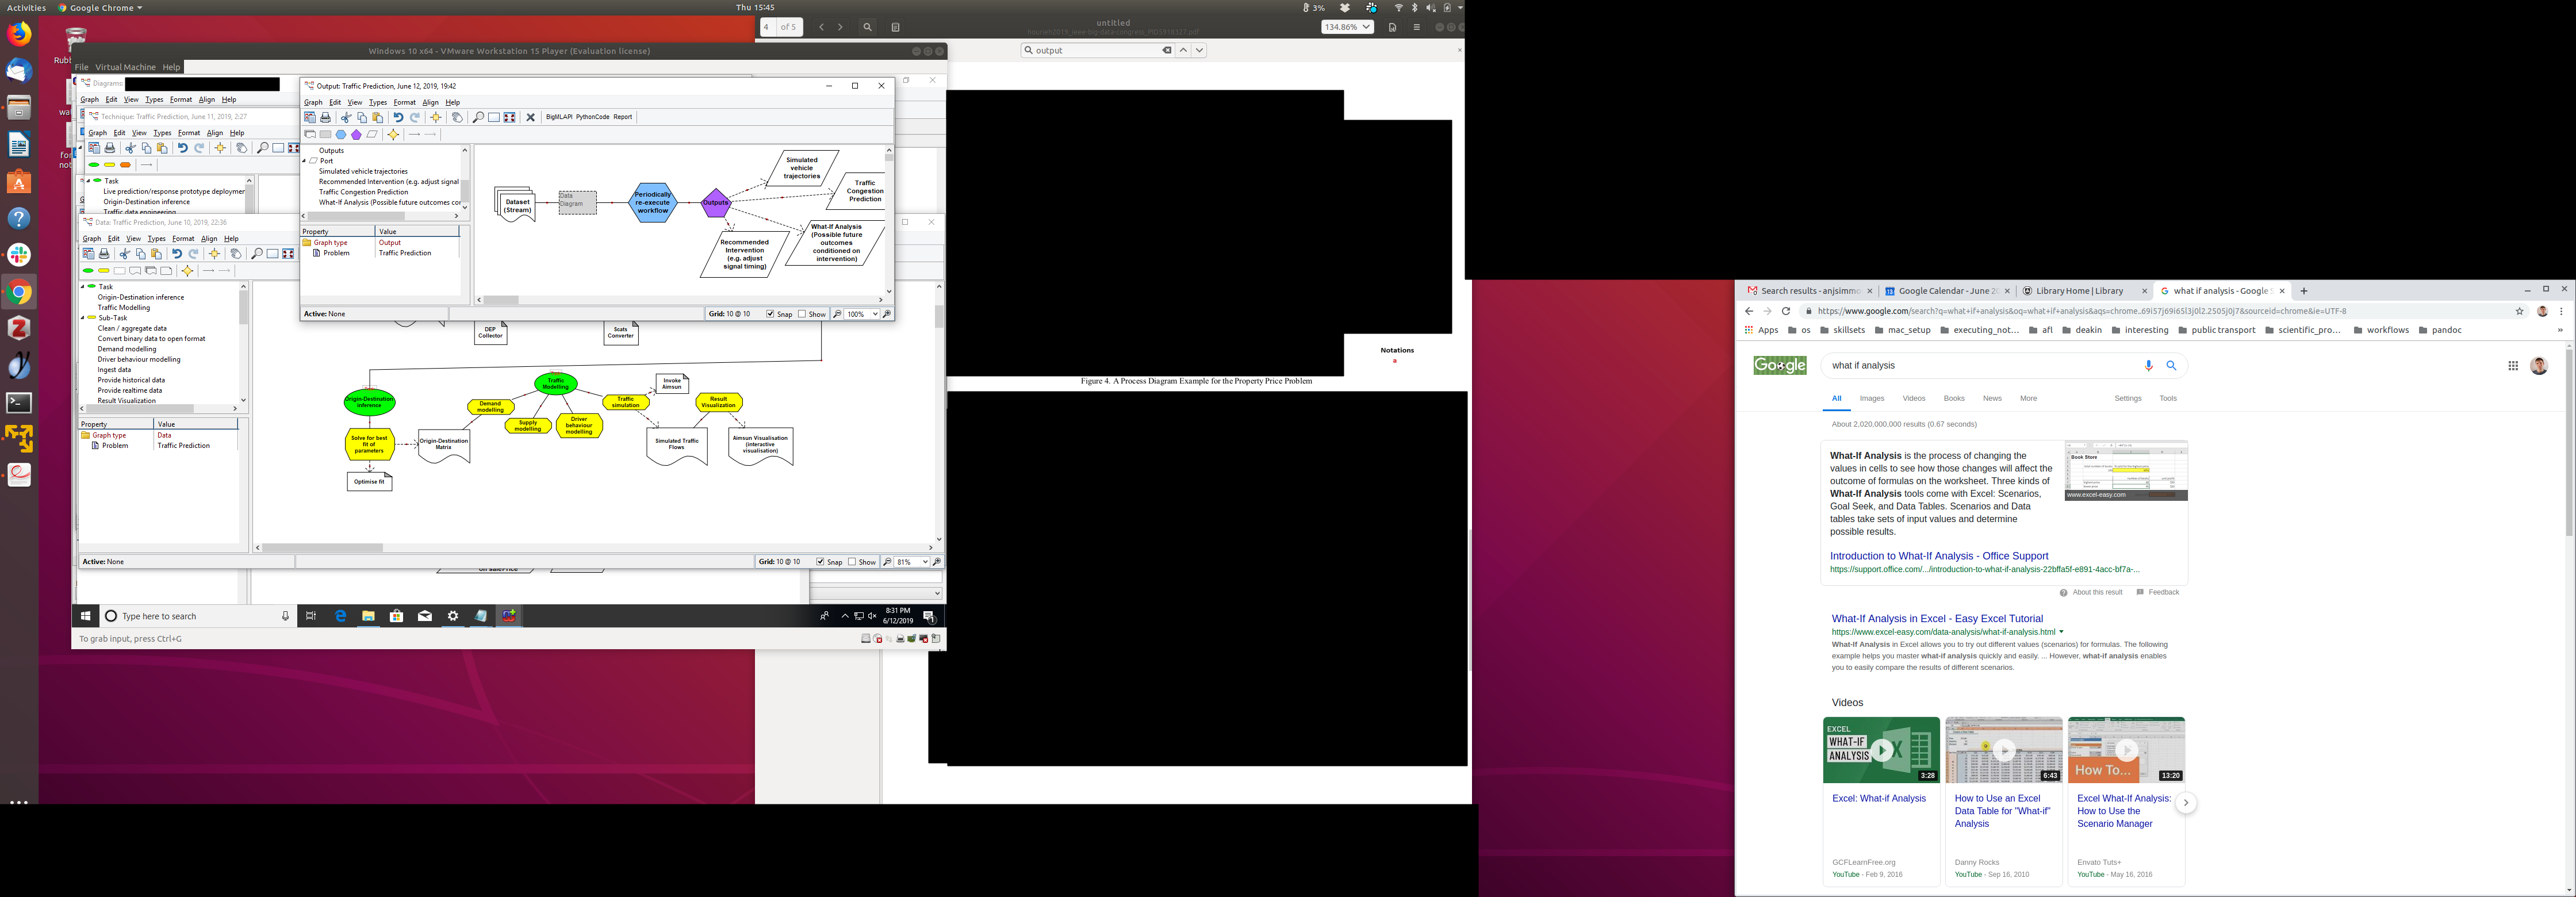Open the 100% zoom dropdown
The width and height of the screenshot is (2576, 897).
[x=875, y=314]
